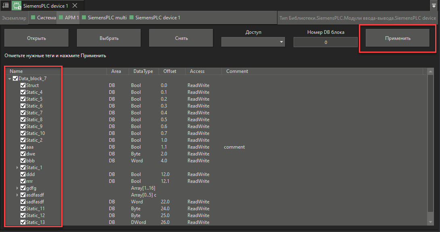The image size is (440, 232).
Task: Uncheck the Static_9 checkbox
Action: pyautogui.click(x=23, y=126)
